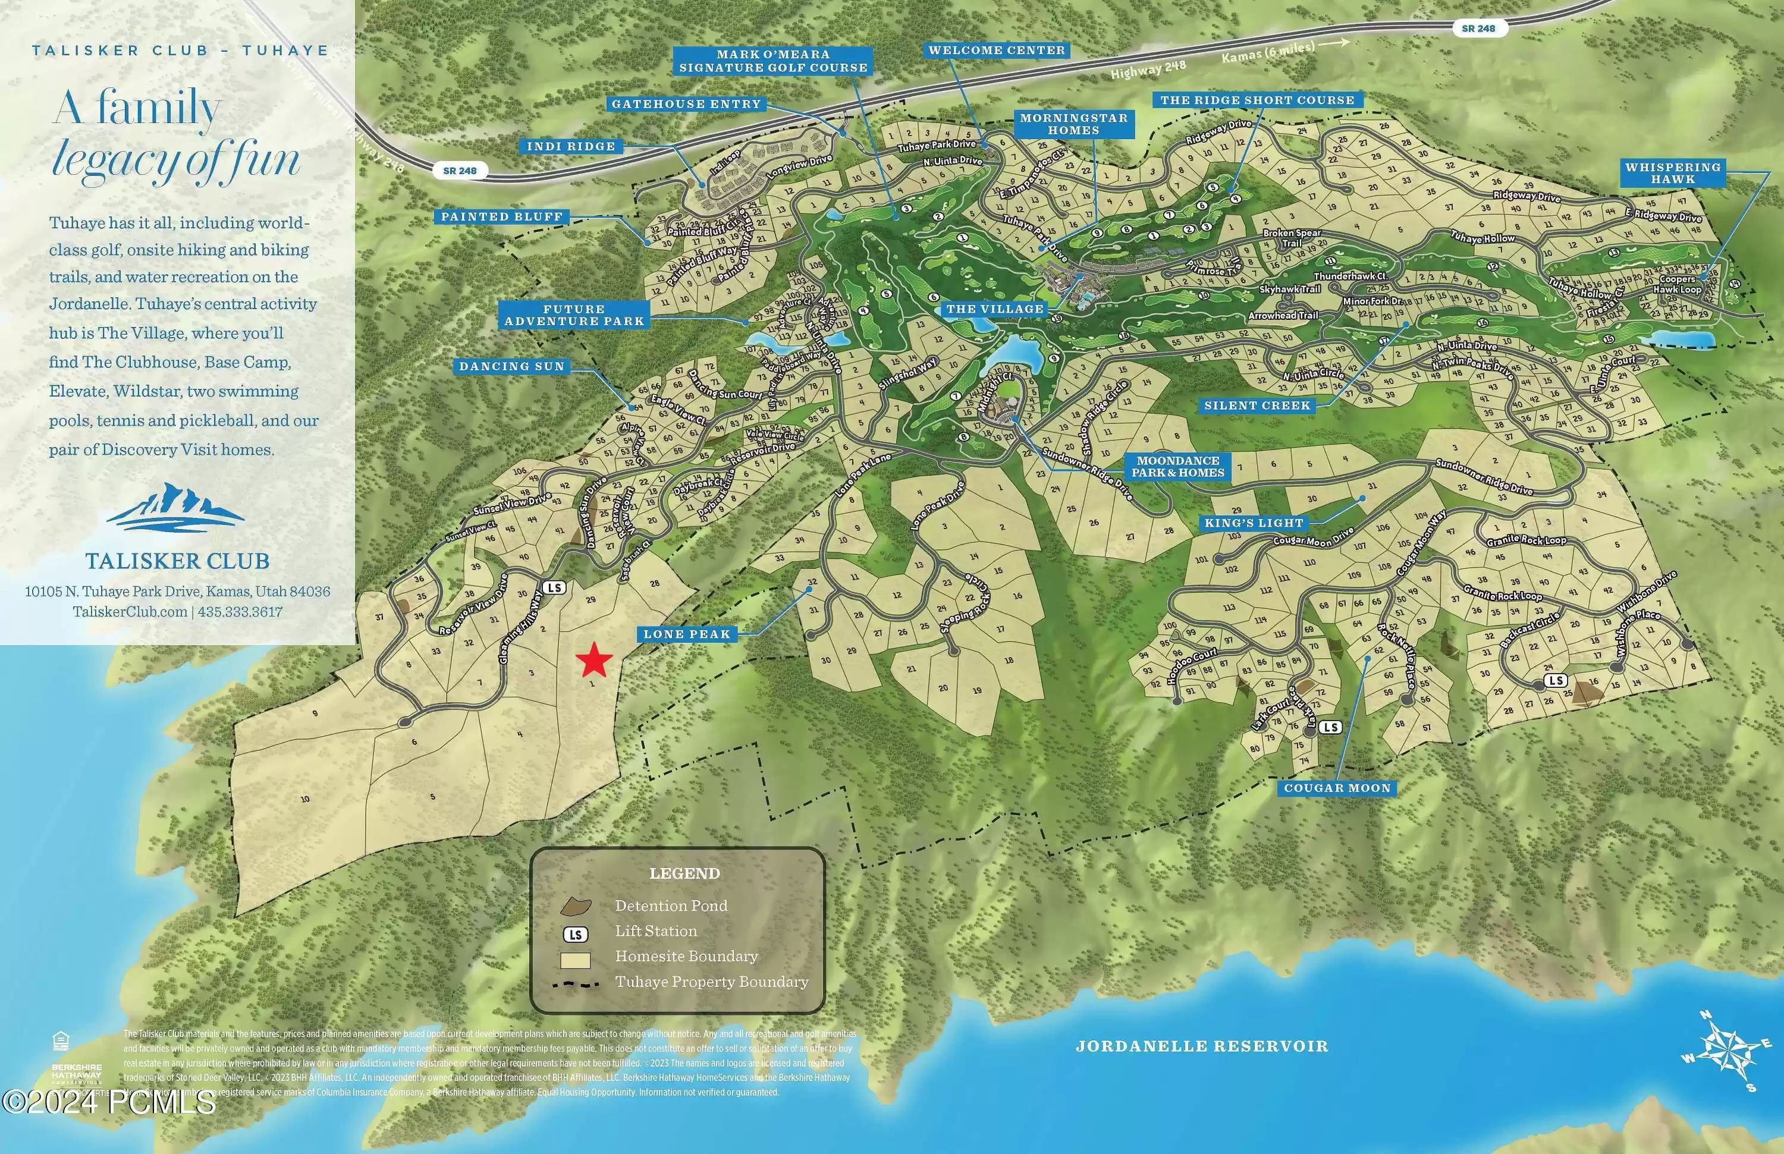Click the Tuhaye Property Boundary dashed-line symbol
The width and height of the screenshot is (1784, 1154).
click(575, 984)
